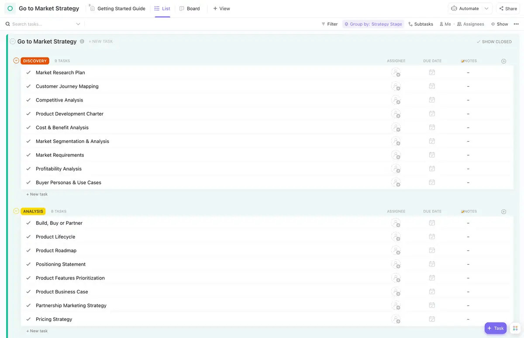Check off Product Lifecycle task
Viewport: 524px width, 338px height.
[28, 237]
